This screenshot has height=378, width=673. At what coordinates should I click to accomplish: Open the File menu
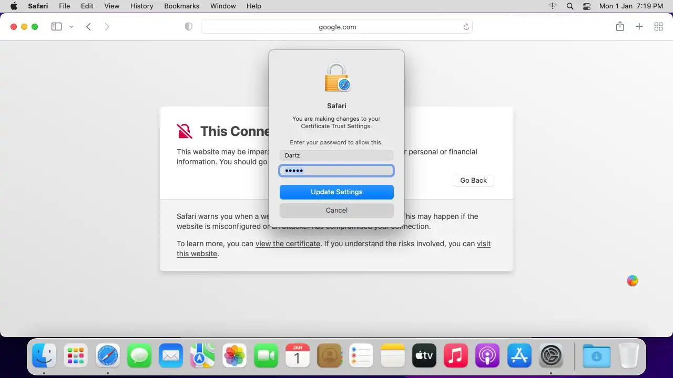coord(64,6)
